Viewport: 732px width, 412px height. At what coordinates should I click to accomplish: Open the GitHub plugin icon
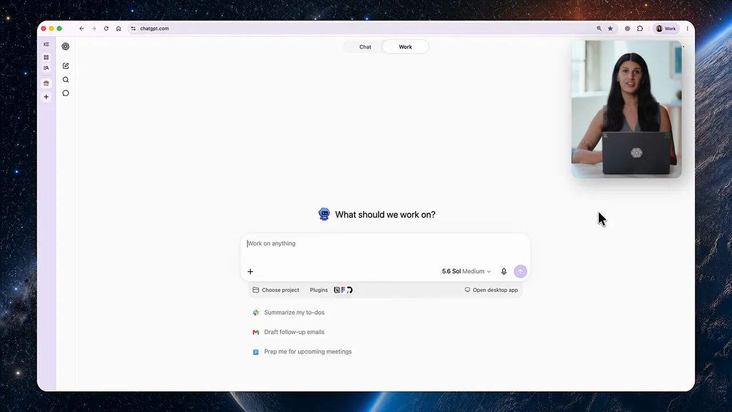pyautogui.click(x=349, y=290)
